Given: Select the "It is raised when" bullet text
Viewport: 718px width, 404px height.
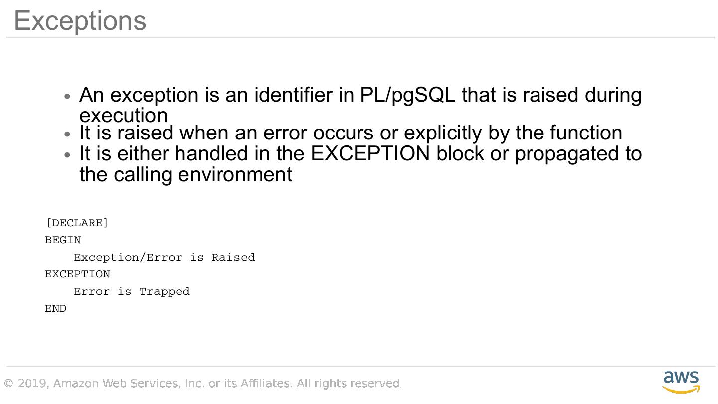Looking at the screenshot, I should (x=351, y=133).
